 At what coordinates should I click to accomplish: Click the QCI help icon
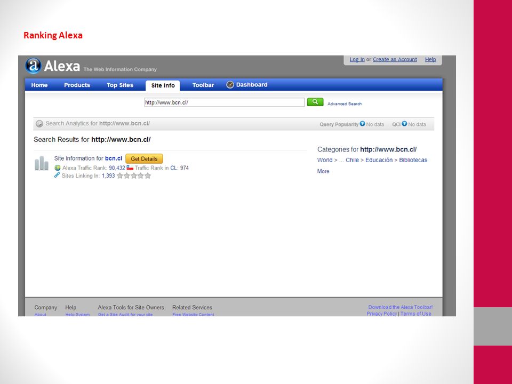point(404,124)
